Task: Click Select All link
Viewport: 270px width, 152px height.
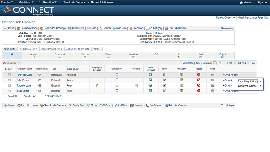Action: click(x=12, y=96)
